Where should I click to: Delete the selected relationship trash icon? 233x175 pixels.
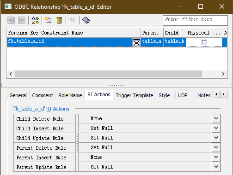tap(59, 20)
